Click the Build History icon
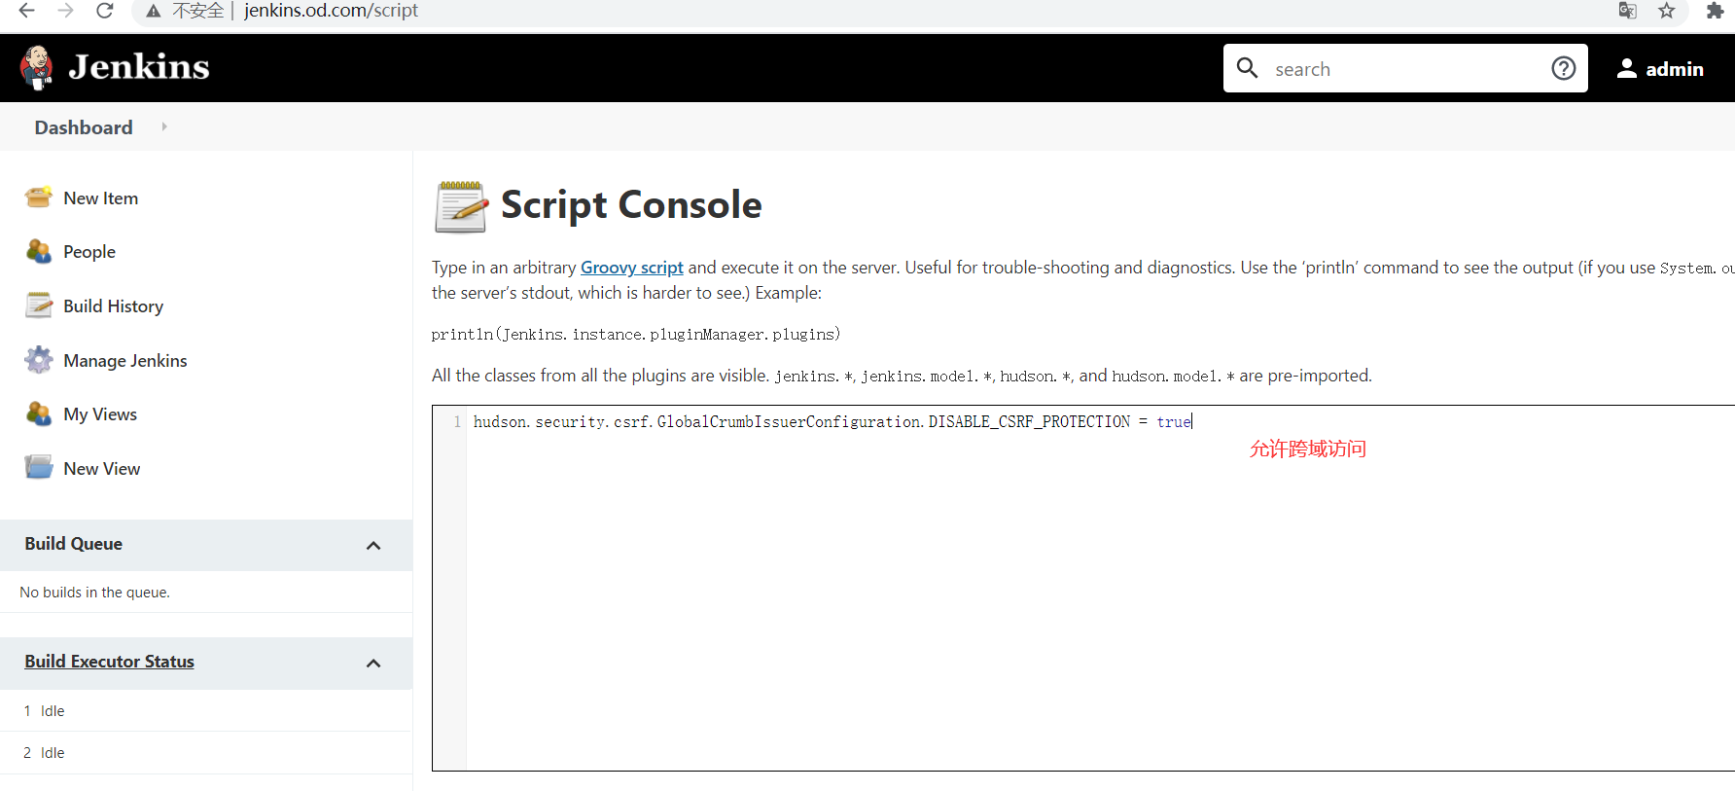This screenshot has width=1735, height=791. 39,306
